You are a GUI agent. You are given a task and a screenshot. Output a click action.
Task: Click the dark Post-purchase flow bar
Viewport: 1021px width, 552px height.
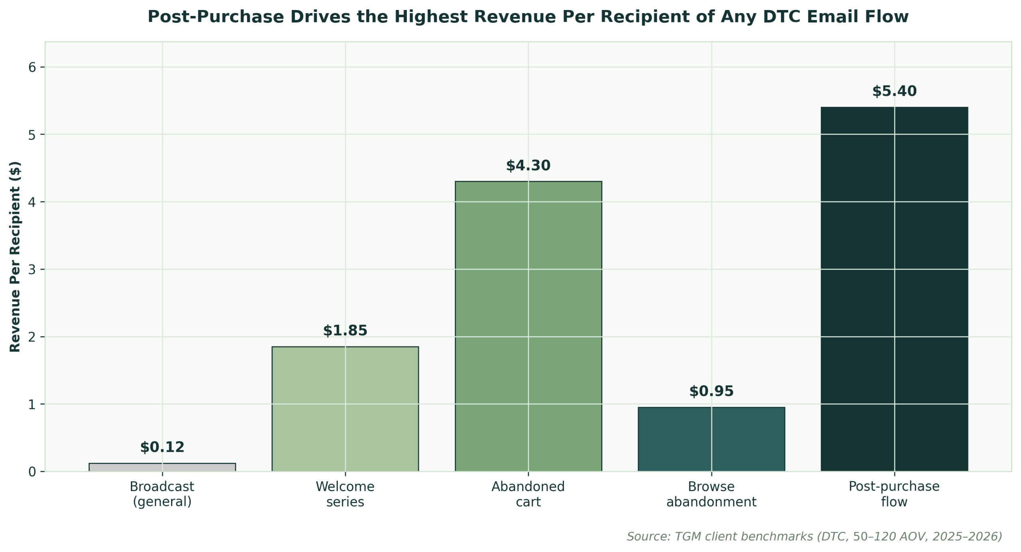click(895, 289)
